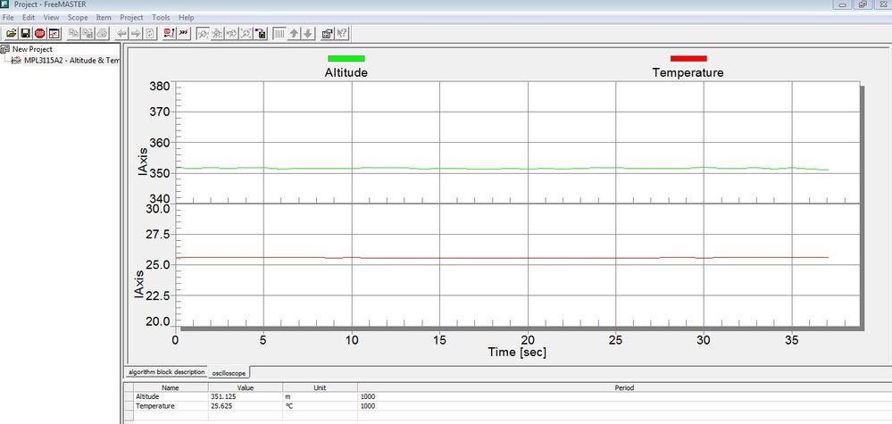This screenshot has height=424, width=892.
Task: Open the Tools menu
Action: pos(161,18)
